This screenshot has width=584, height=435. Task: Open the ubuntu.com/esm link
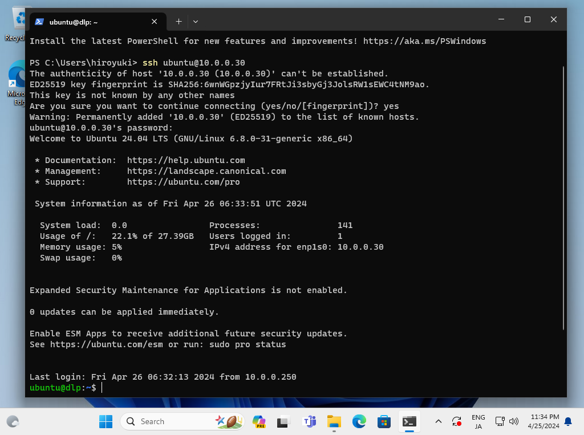point(107,344)
